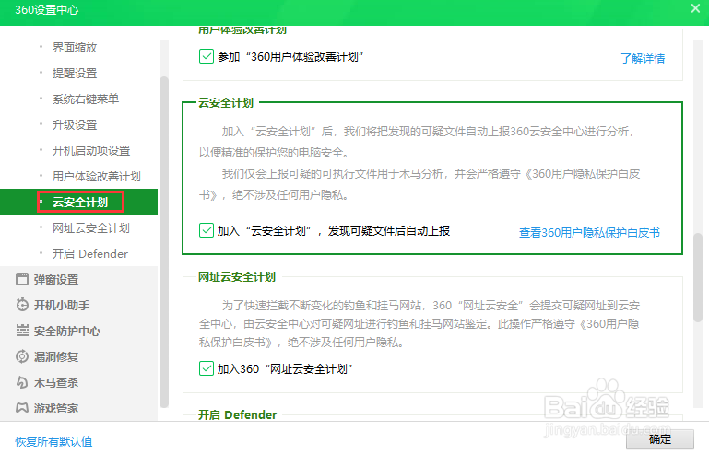
Task: Click the 开机小助手 clock icon
Action: pos(22,305)
